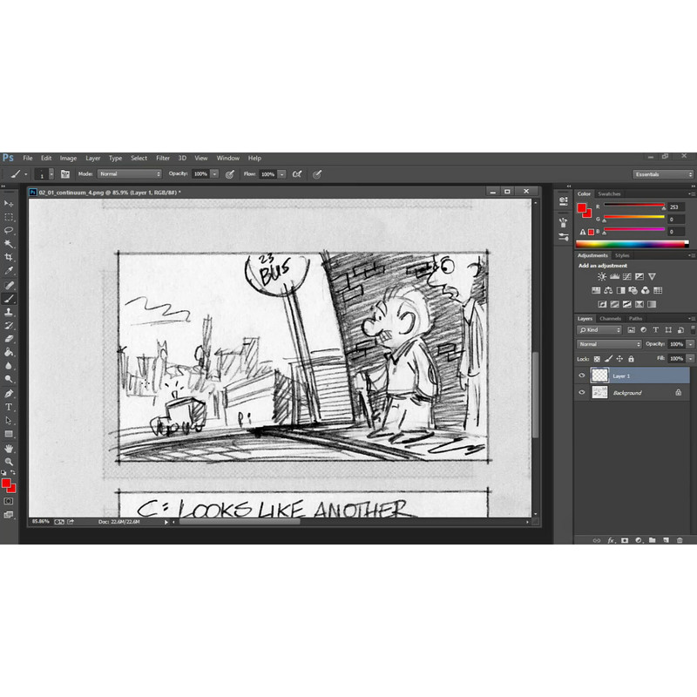Pick the Eyedropper tool
Screen dimensions: 697x697
coord(9,271)
